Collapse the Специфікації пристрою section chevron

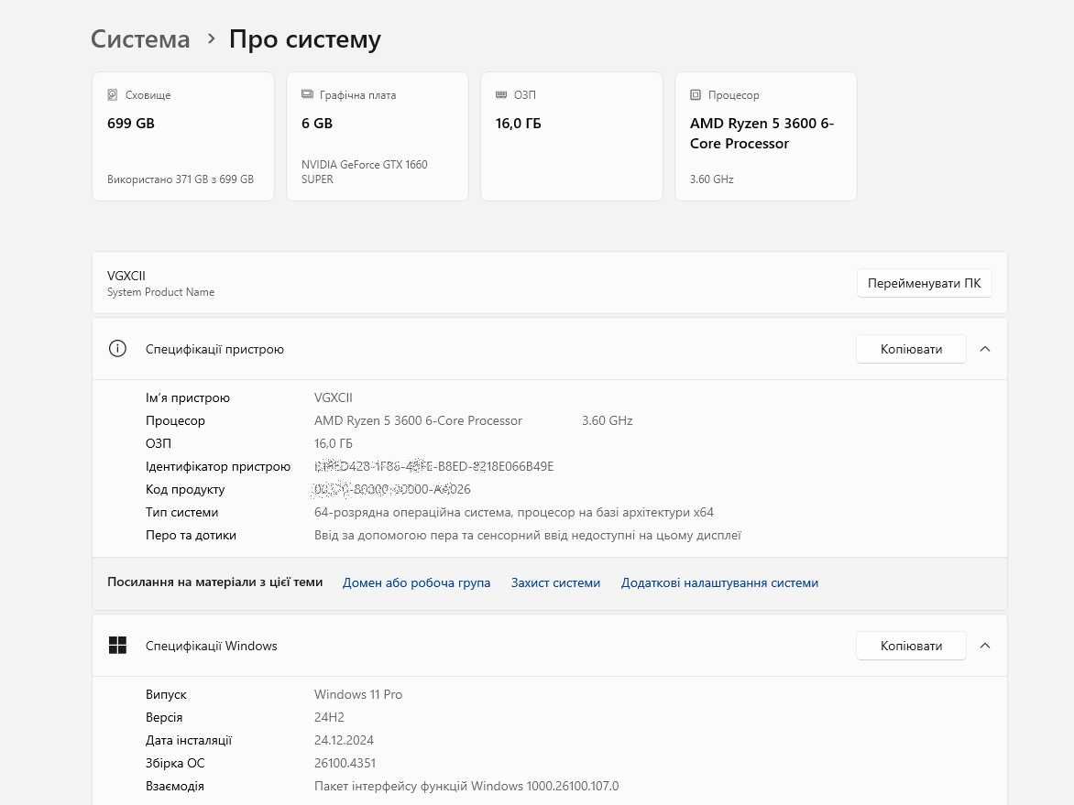coord(985,349)
